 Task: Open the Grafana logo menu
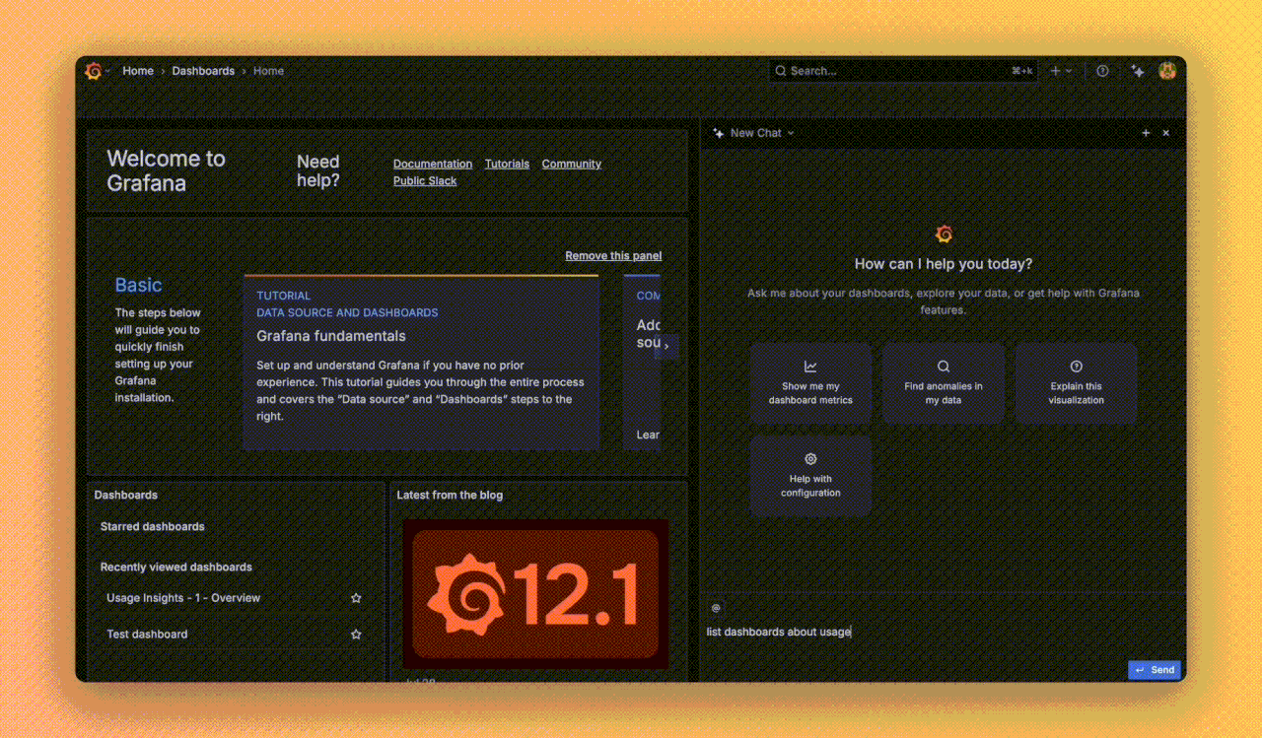(x=95, y=71)
